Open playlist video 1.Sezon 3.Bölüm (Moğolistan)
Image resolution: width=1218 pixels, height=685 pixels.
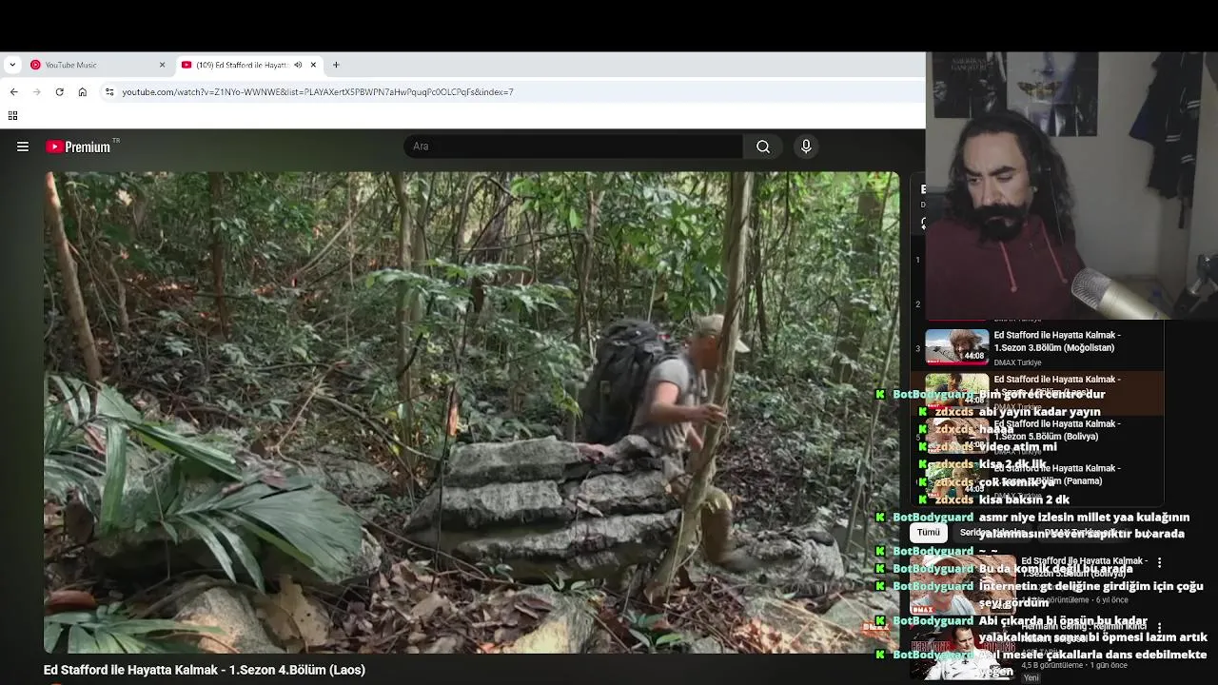(1057, 342)
